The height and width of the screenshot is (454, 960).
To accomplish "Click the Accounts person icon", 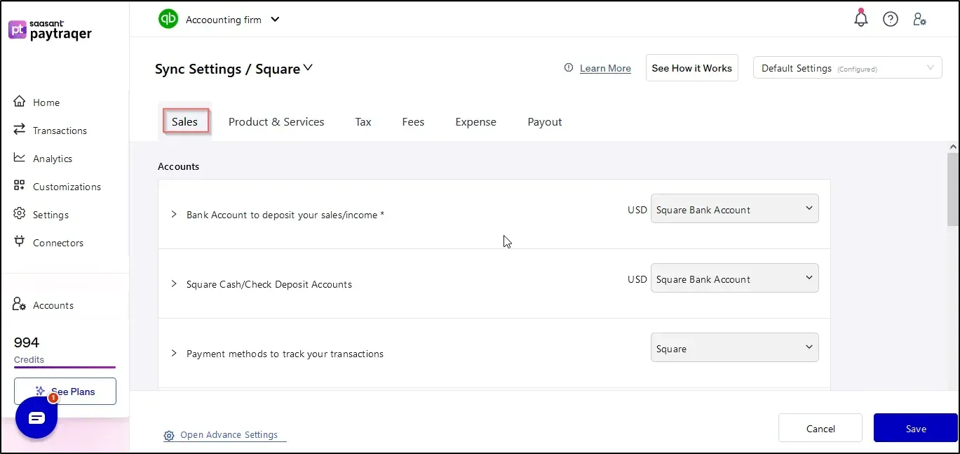I will click(20, 305).
